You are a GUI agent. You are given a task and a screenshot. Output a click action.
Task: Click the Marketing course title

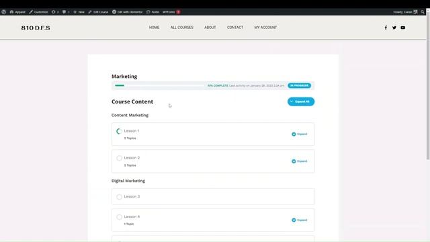(124, 76)
